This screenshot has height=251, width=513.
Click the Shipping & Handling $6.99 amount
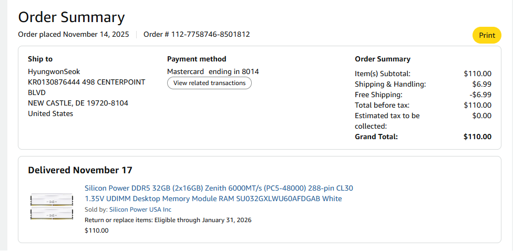coord(481,84)
